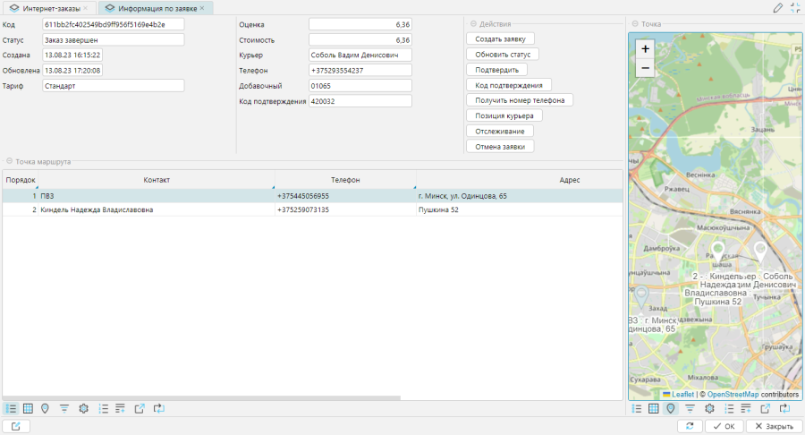
Task: Click the filter icon under the route table
Action: pyautogui.click(x=64, y=408)
